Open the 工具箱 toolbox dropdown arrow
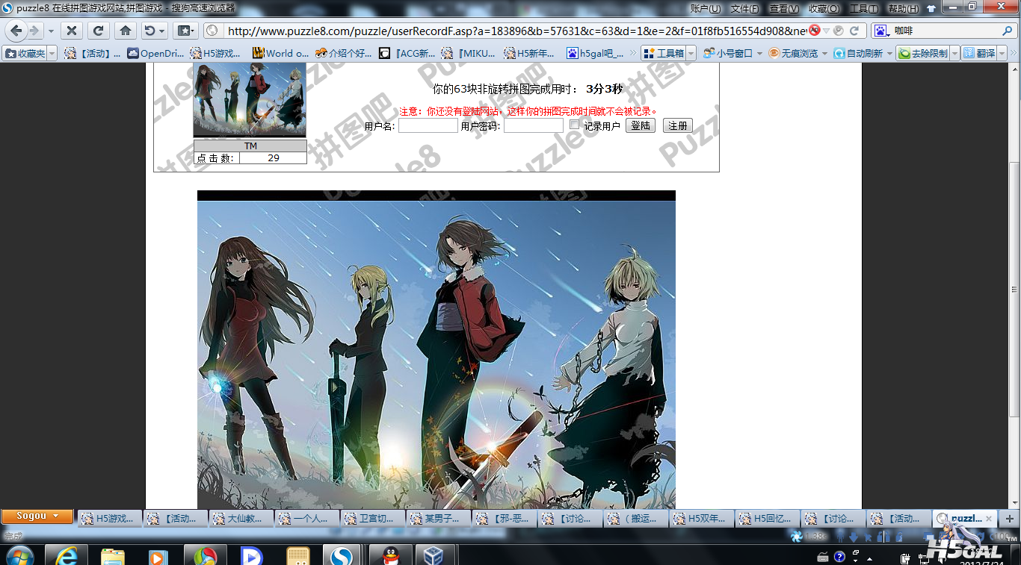The width and height of the screenshot is (1021, 565). coord(691,54)
